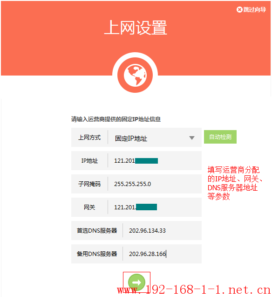This screenshot has height=297, width=272.
Task: Click the globe icon under the 上网设置 title
Action: click(x=135, y=75)
